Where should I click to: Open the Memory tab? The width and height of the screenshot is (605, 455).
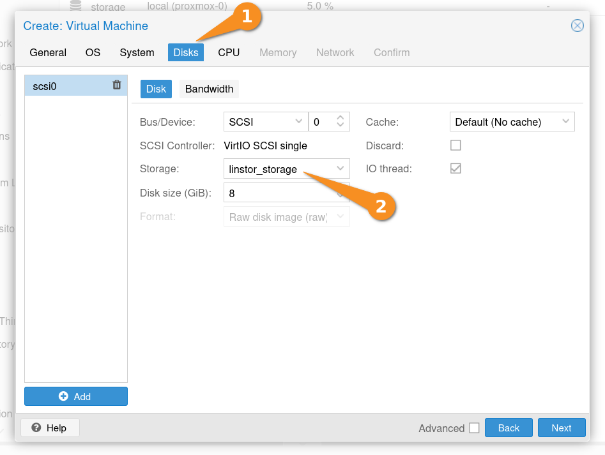tap(278, 52)
